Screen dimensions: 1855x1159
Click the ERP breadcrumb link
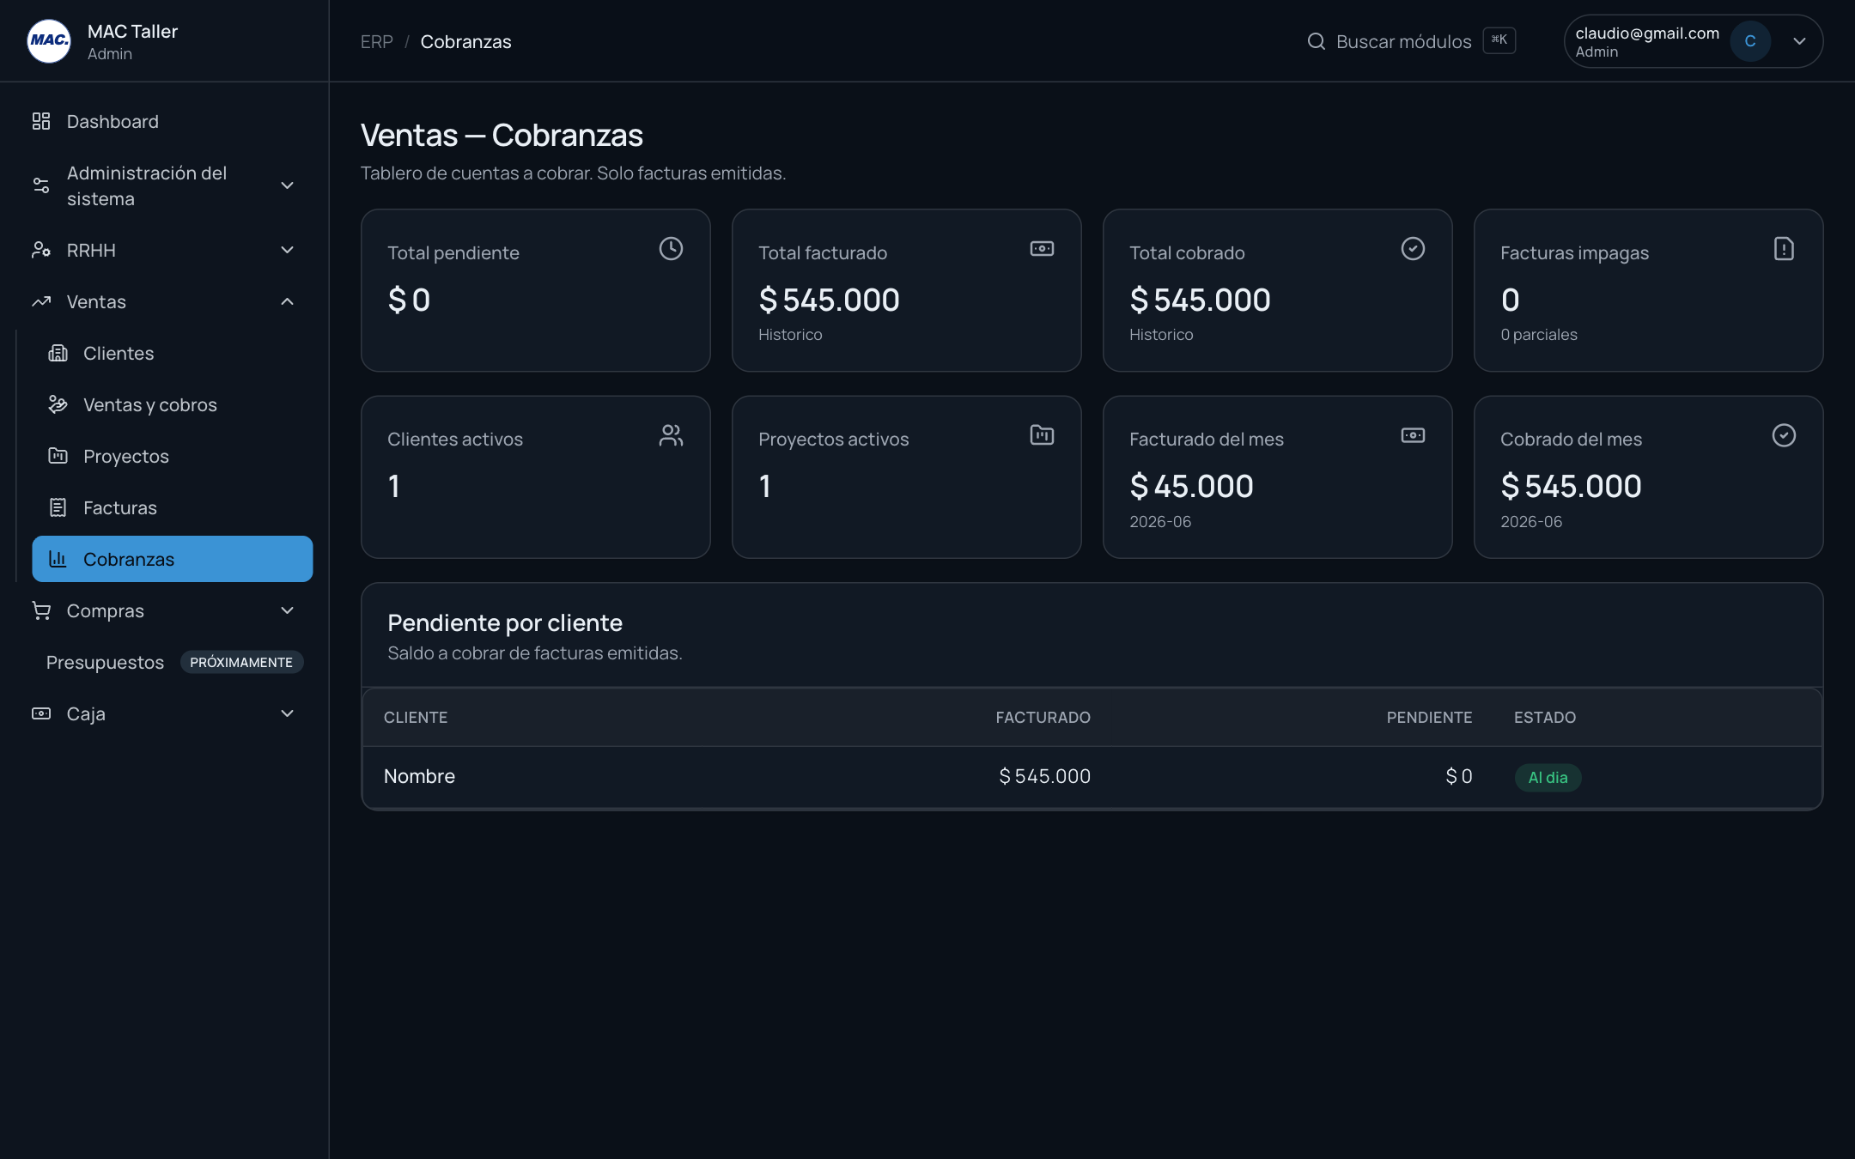tap(376, 41)
